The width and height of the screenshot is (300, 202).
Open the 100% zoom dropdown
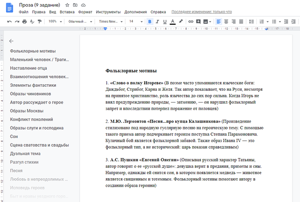point(55,21)
